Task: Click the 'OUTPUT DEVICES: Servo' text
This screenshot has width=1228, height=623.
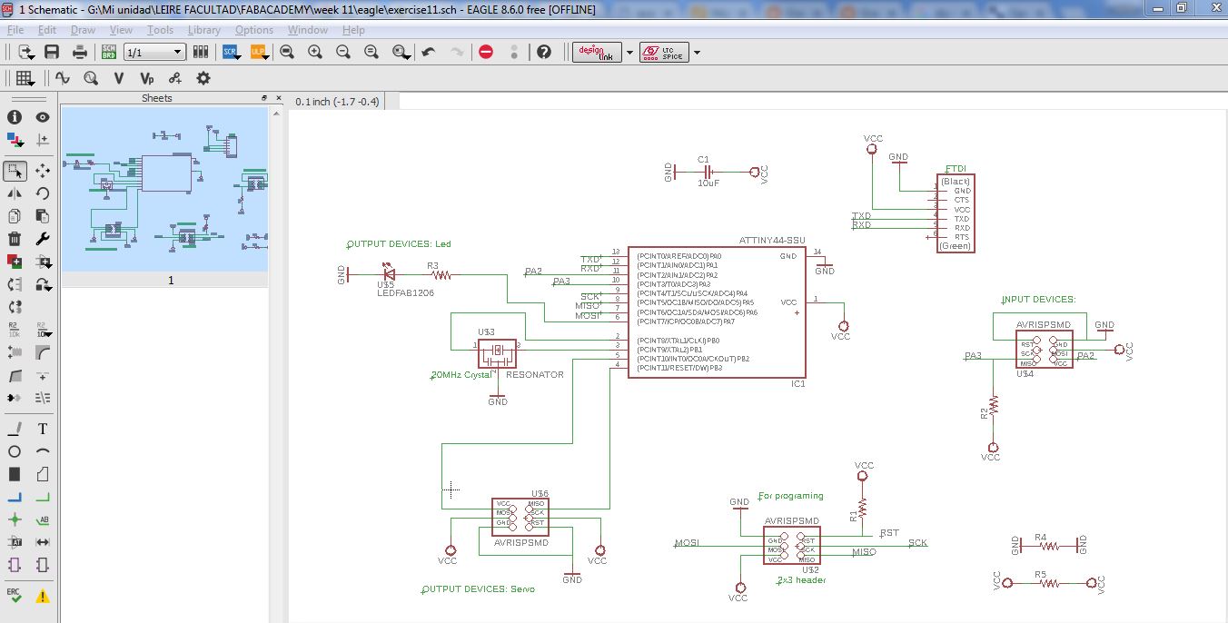Action: click(x=479, y=589)
